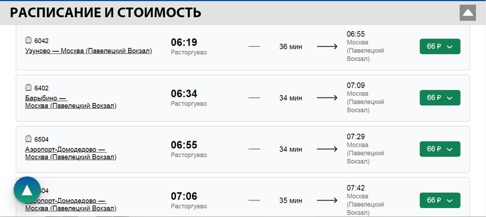Expand 66 ₽ price for 06:19 train
The height and width of the screenshot is (217, 486).
440,46
